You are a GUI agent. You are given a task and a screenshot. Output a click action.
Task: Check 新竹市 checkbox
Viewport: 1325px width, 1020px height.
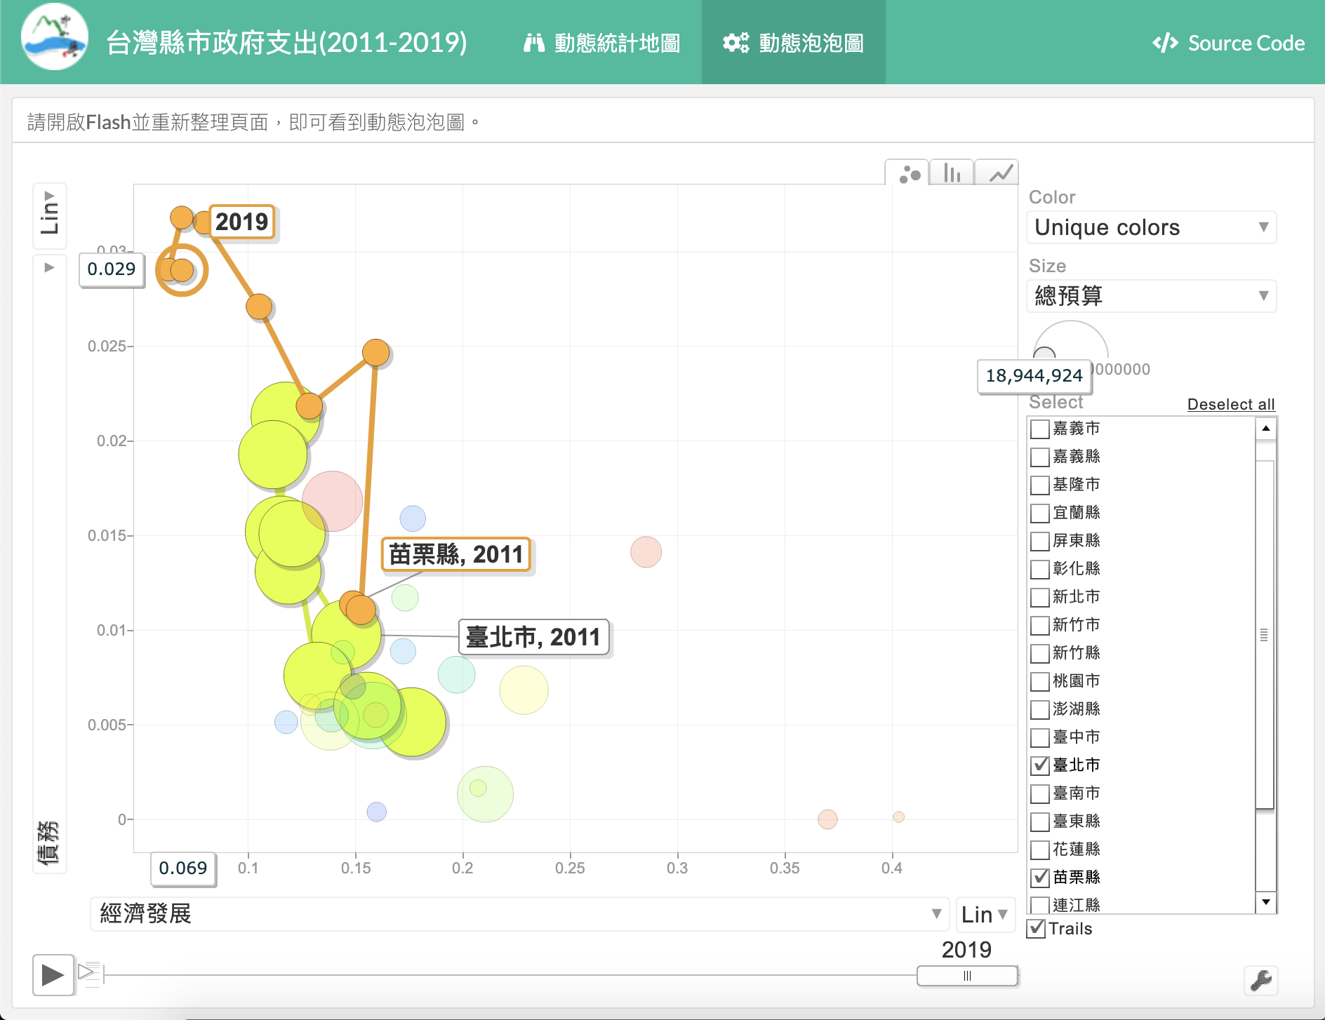(1040, 625)
